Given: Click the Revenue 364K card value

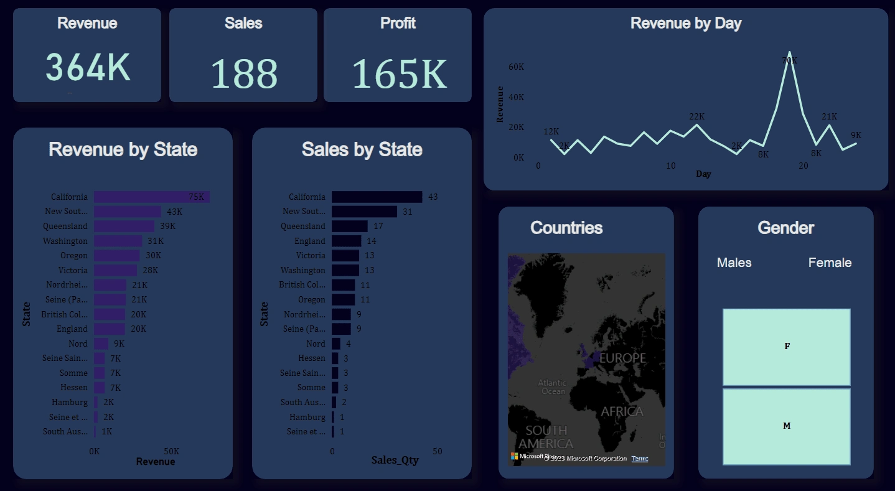Looking at the screenshot, I should point(88,67).
